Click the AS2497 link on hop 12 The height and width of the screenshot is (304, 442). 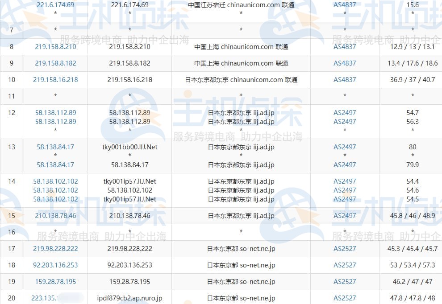(x=344, y=113)
